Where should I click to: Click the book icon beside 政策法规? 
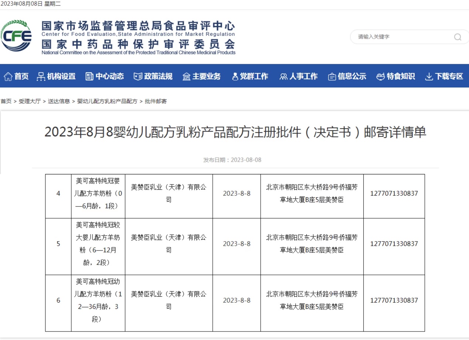[138, 77]
